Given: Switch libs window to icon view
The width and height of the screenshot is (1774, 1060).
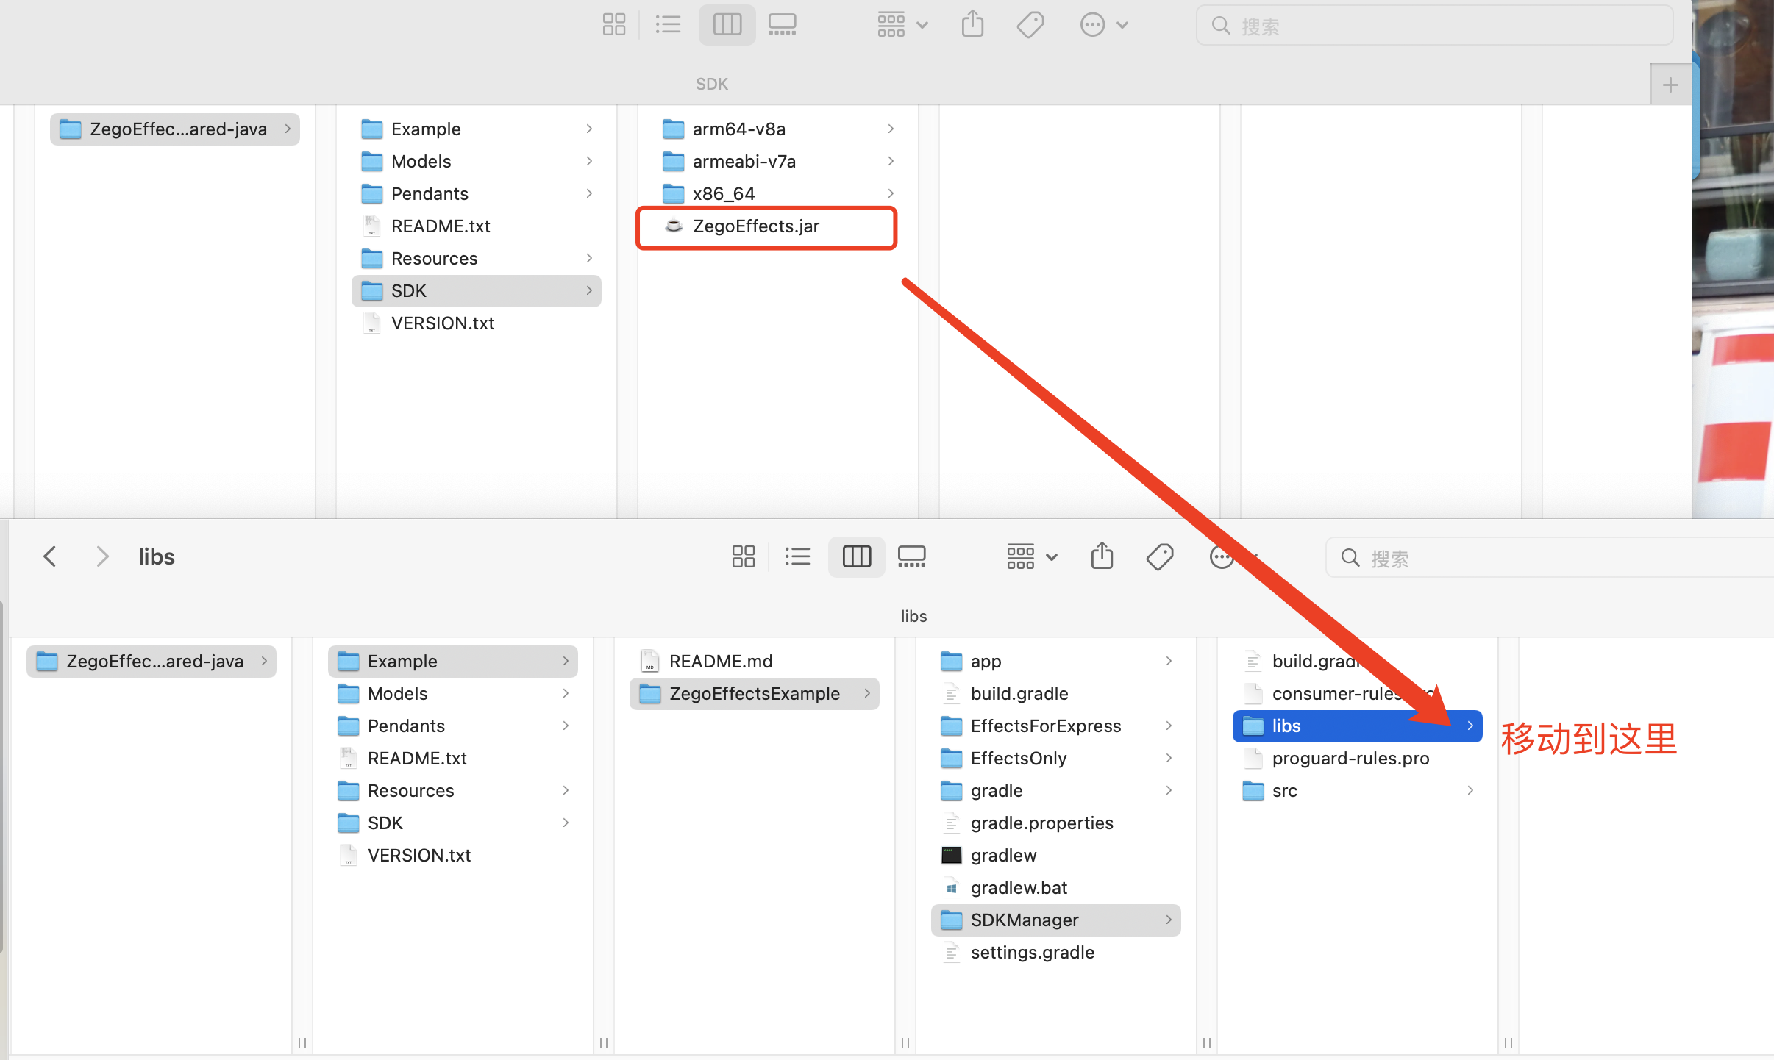Looking at the screenshot, I should point(743,557).
